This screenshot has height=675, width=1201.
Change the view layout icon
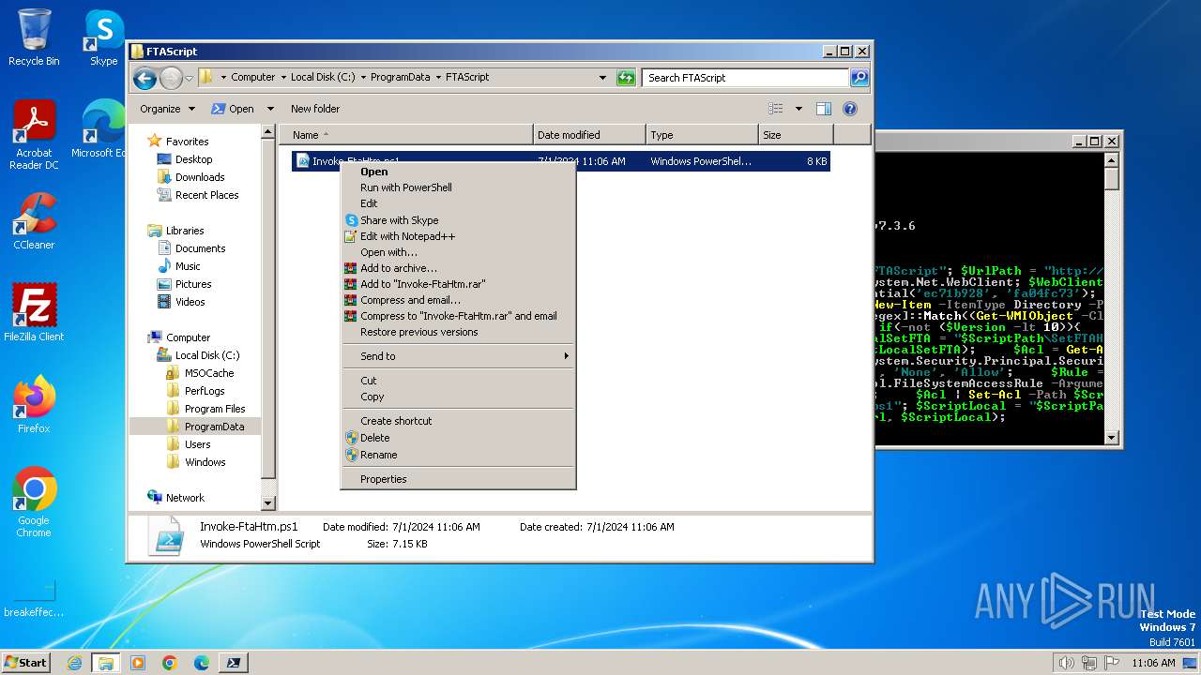[x=776, y=109]
